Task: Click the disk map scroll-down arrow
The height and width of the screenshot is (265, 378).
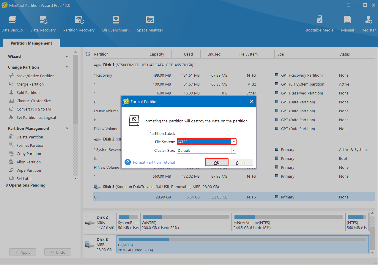Action: coord(373,252)
